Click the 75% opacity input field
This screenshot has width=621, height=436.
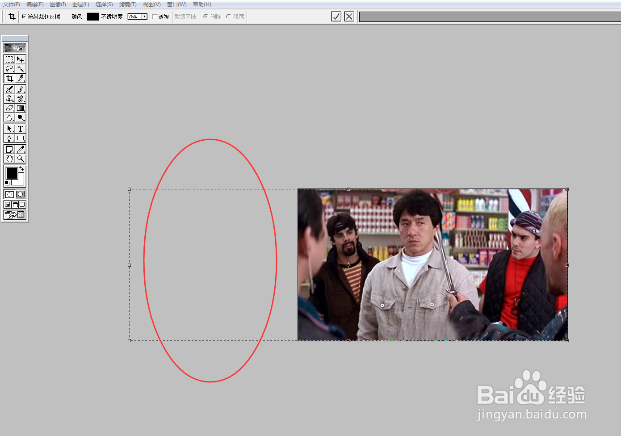pos(134,17)
